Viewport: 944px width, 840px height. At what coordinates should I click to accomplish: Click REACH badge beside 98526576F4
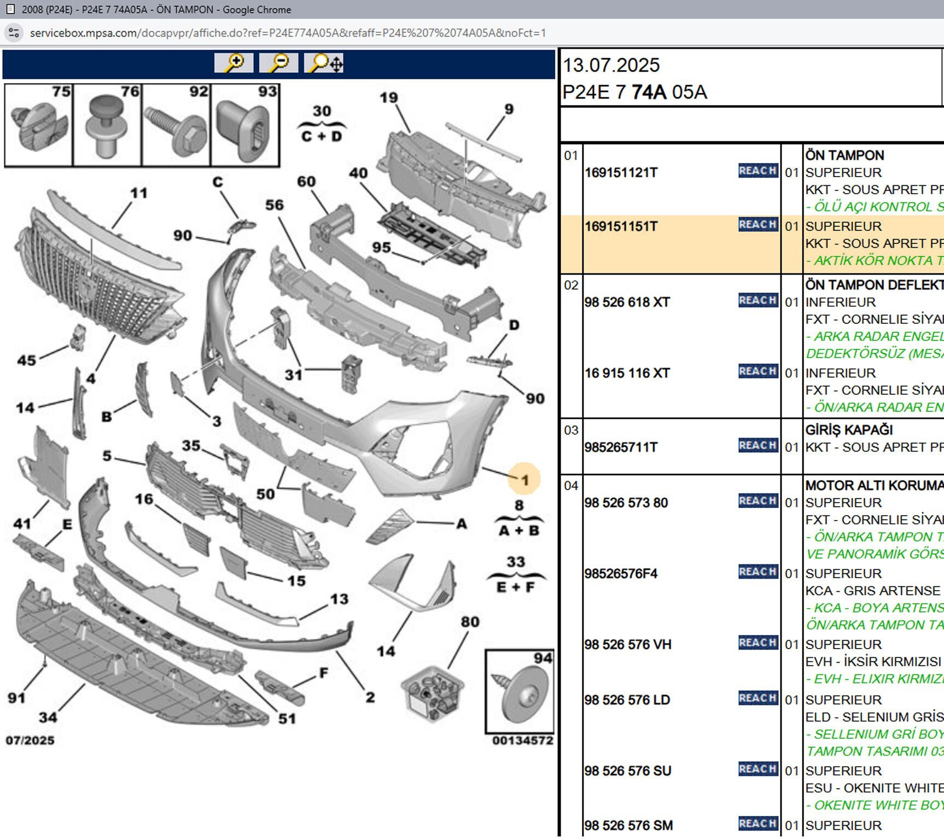[x=757, y=571]
